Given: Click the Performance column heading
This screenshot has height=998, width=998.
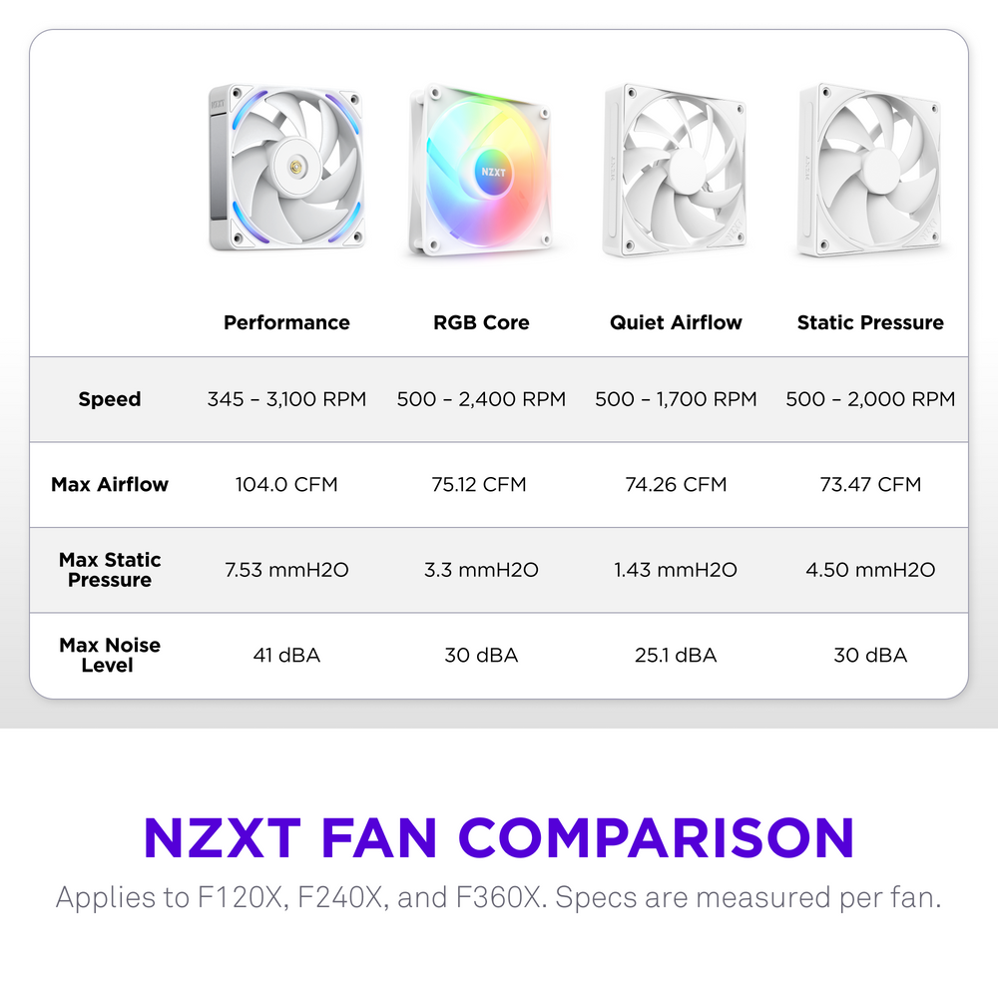Looking at the screenshot, I should [x=286, y=322].
